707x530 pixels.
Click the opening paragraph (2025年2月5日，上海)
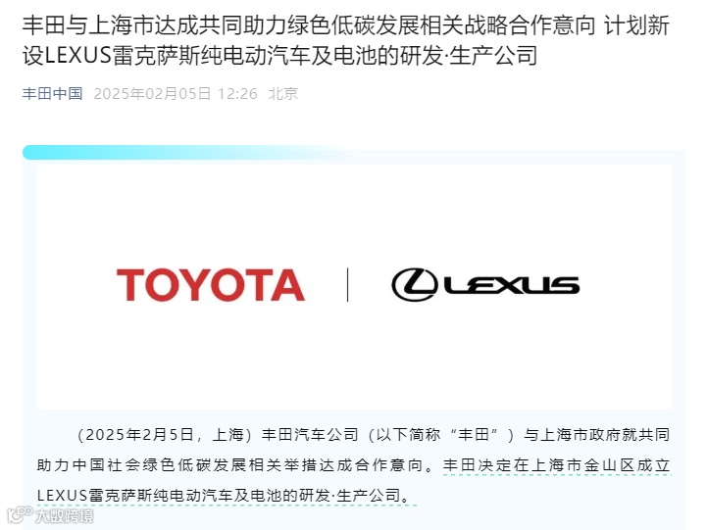[354, 465]
